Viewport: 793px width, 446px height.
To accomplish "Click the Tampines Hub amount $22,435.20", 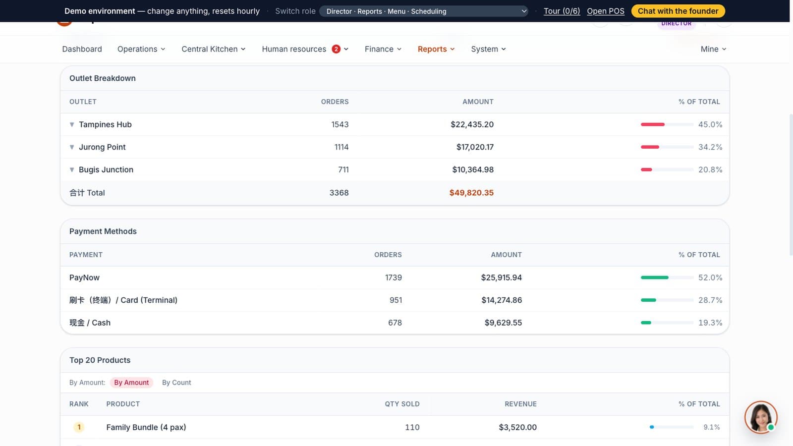I will tap(472, 124).
